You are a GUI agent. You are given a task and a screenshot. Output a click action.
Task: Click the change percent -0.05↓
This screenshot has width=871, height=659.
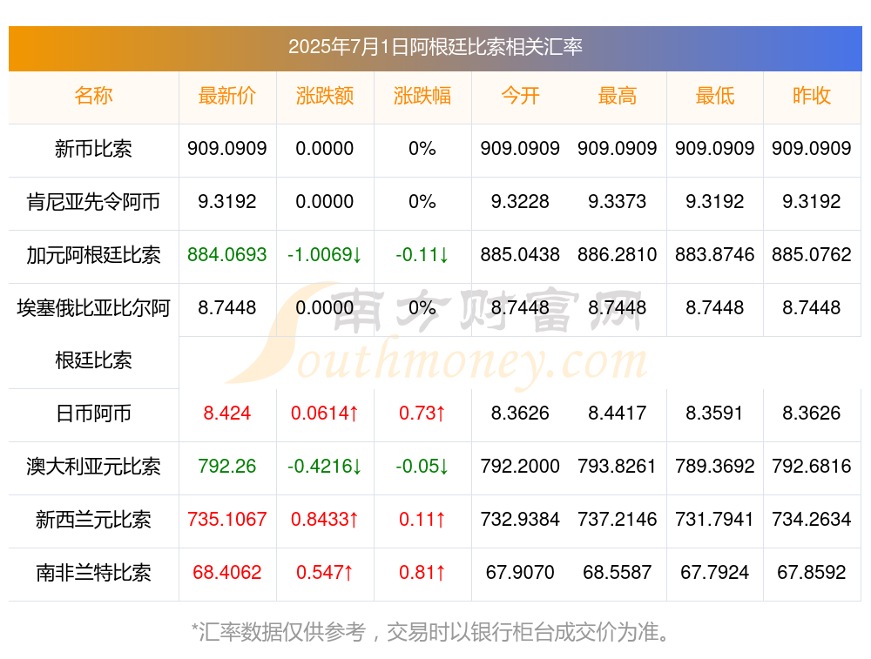click(x=422, y=467)
